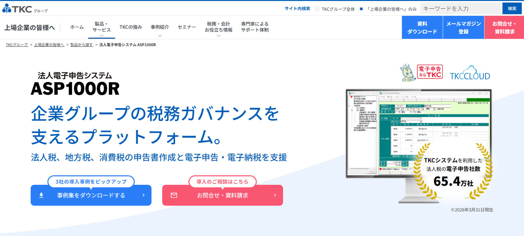The width and height of the screenshot is (524, 236).
Task: Select the TKCグループ全体 radio option
Action: tap(317, 9)
